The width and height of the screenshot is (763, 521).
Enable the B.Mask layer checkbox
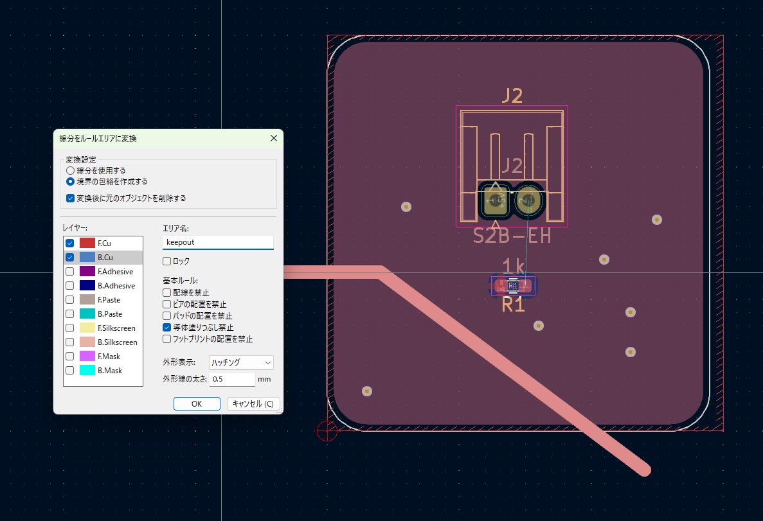[x=70, y=370]
